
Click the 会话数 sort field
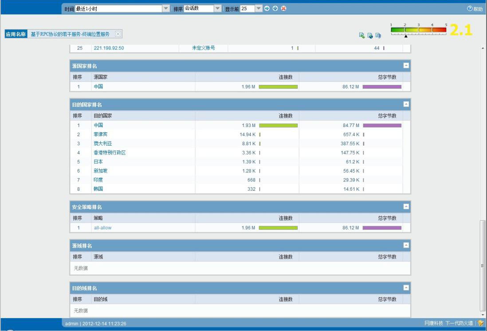tap(199, 8)
